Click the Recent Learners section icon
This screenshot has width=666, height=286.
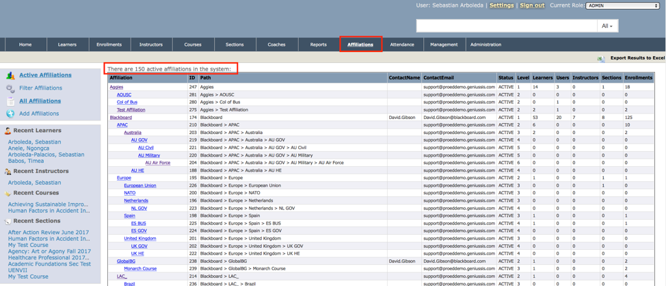(x=8, y=131)
